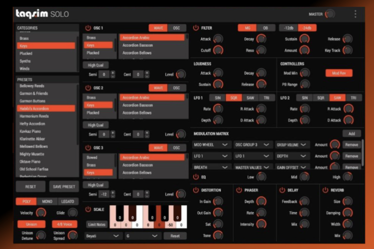Viewport: 374px width, 249px height.
Task: Open the BREATH source dropdown
Action: [211, 167]
